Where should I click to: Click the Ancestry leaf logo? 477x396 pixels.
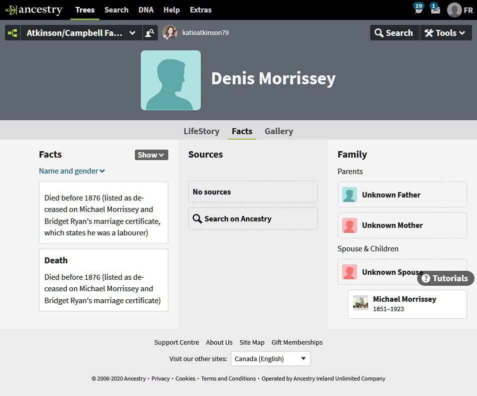(34, 9)
